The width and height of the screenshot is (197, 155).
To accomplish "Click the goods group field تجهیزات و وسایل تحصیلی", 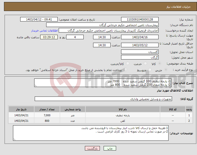I will coord(103,99).
